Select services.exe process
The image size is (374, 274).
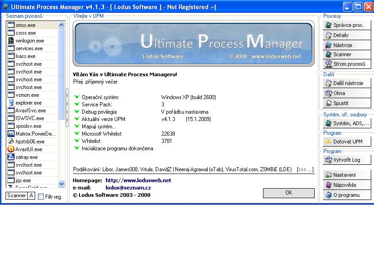coord(32,48)
